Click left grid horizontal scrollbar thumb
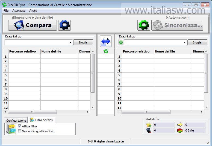 32,112
